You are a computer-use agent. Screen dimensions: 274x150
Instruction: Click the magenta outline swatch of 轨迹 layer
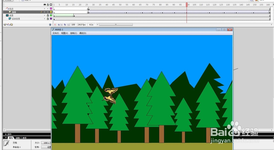(x=51, y=8)
